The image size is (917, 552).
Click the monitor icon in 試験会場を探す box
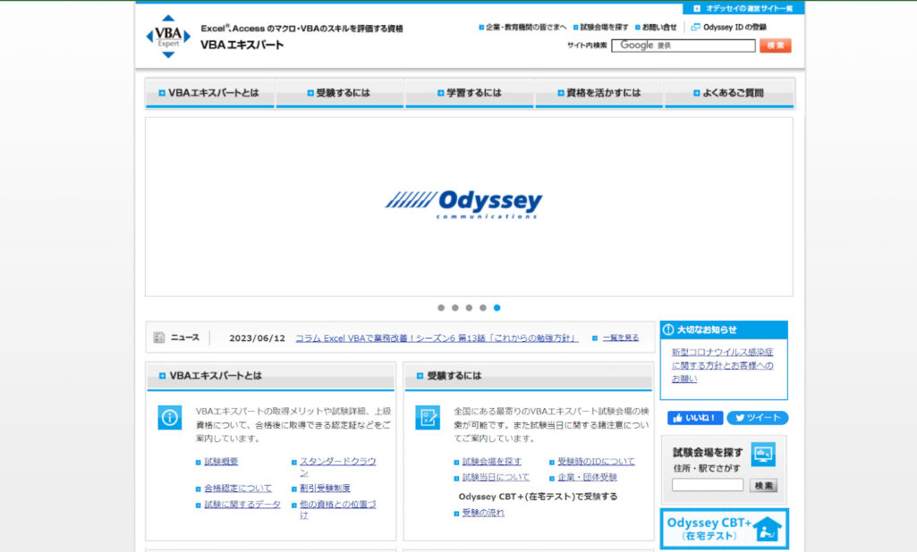763,455
